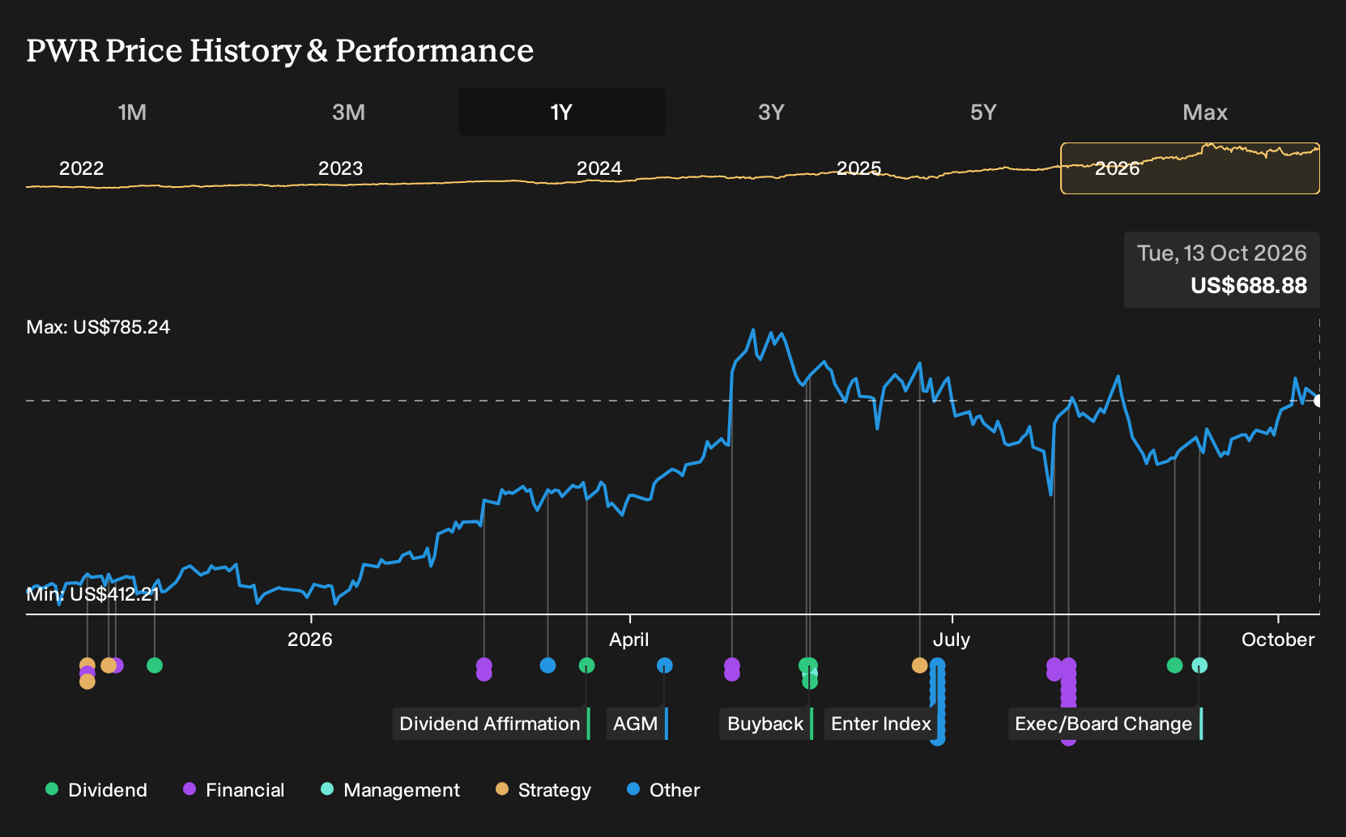Click the green dividend dot before 2026 label

tap(155, 665)
